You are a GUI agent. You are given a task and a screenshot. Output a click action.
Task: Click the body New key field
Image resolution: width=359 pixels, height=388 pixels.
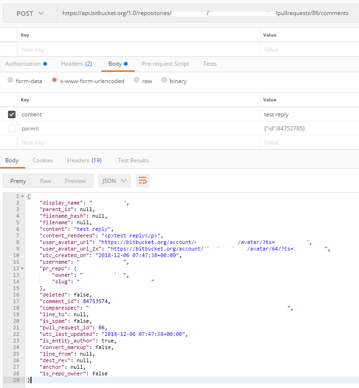coord(139,143)
